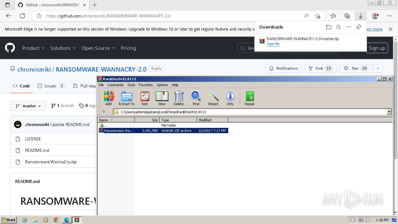This screenshot has width=398, height=224.
Task: Click the Repair archive icon
Action: [x=250, y=98]
